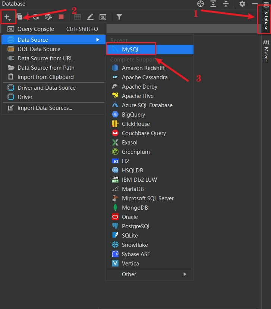Click the Jump to Query Console icon
Image resolution: width=271 pixels, height=309 pixels.
click(103, 17)
